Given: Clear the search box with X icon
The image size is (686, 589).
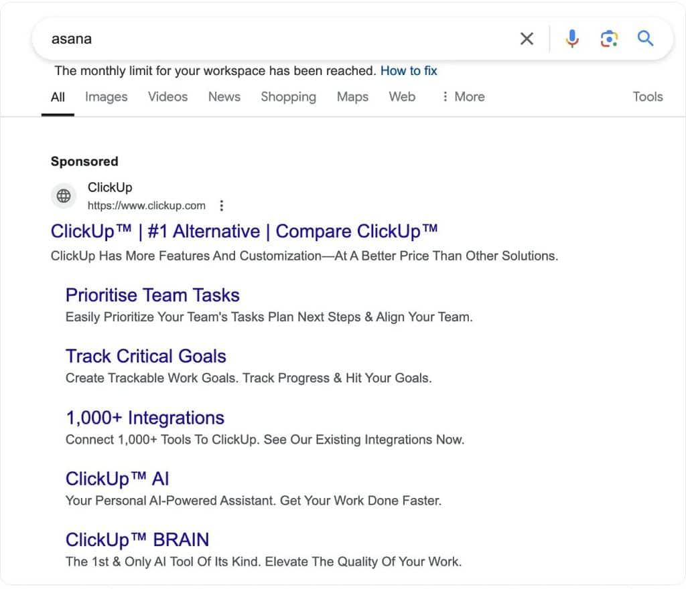Looking at the screenshot, I should point(527,39).
